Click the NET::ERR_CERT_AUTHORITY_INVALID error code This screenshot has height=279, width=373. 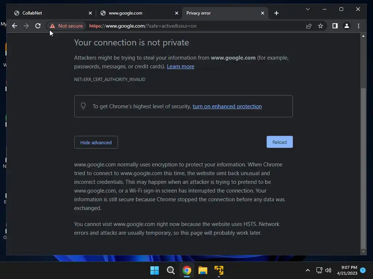[110, 80]
